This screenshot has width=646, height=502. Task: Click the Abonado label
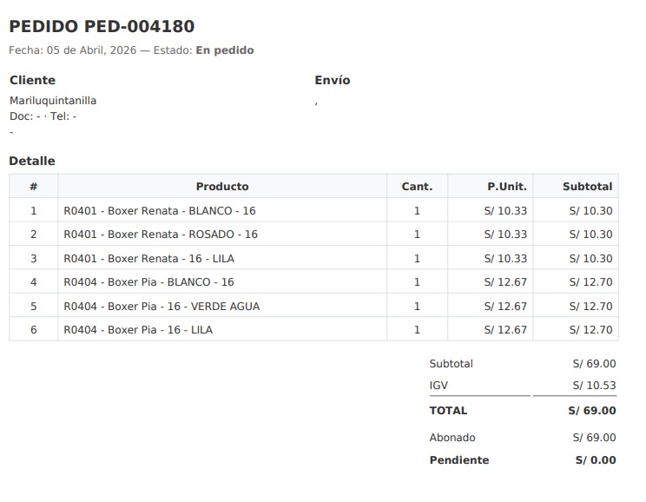(452, 438)
